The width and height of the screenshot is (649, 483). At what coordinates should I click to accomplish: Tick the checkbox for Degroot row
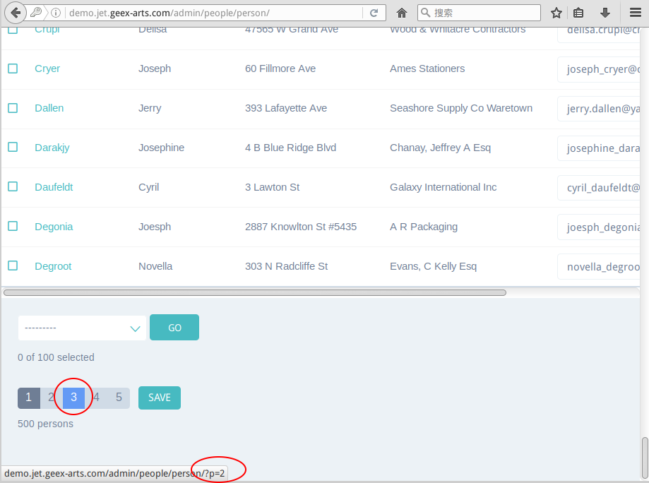[x=13, y=266]
